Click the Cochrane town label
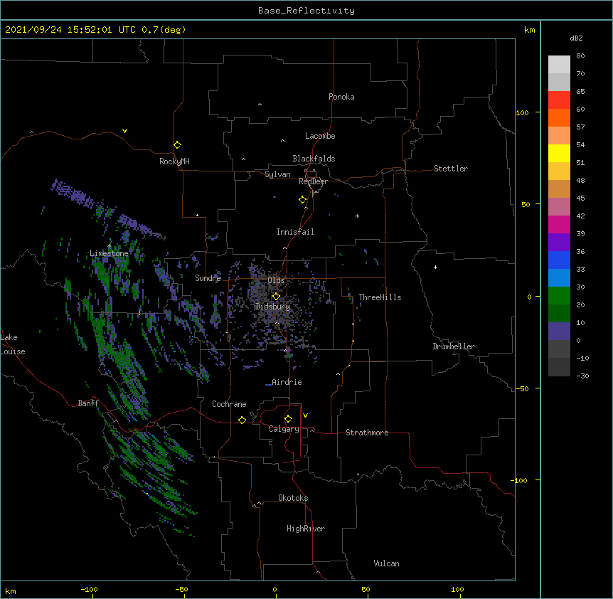 coord(229,404)
